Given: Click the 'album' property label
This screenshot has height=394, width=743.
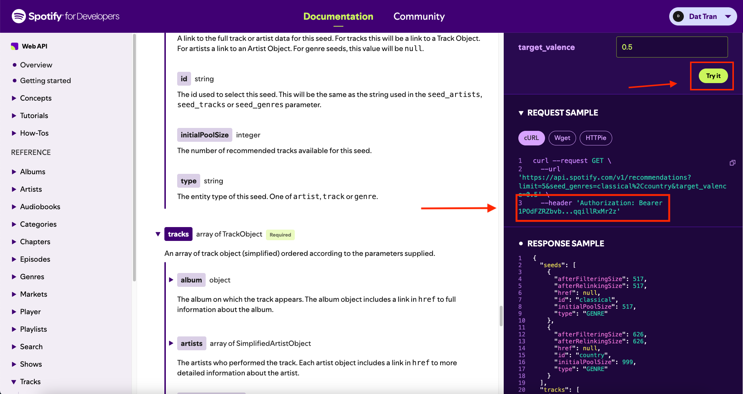Looking at the screenshot, I should (x=191, y=280).
